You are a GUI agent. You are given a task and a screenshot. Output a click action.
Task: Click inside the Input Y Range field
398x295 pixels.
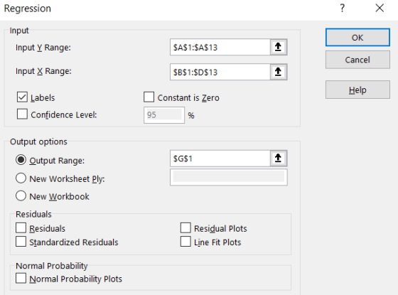tap(220, 47)
